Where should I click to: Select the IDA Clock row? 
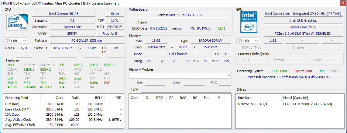click(64, 114)
